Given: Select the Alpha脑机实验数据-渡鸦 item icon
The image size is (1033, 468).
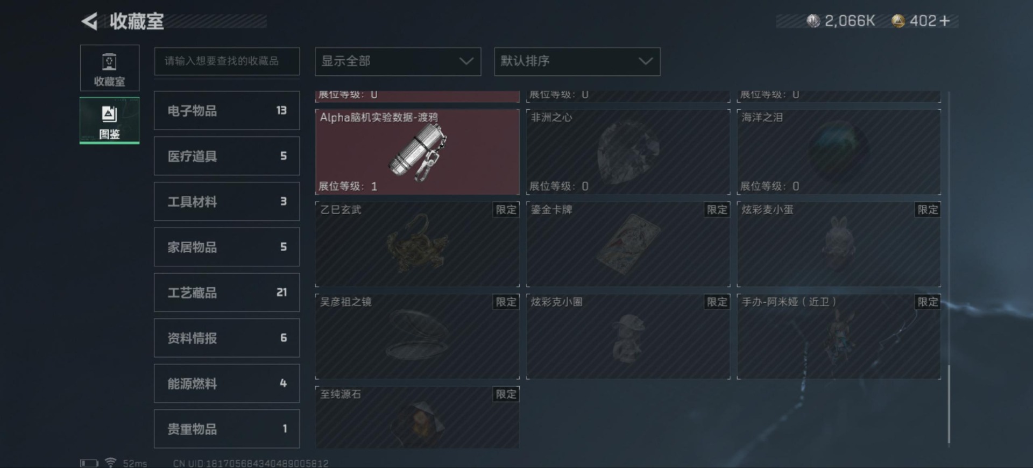Looking at the screenshot, I should 418,152.
